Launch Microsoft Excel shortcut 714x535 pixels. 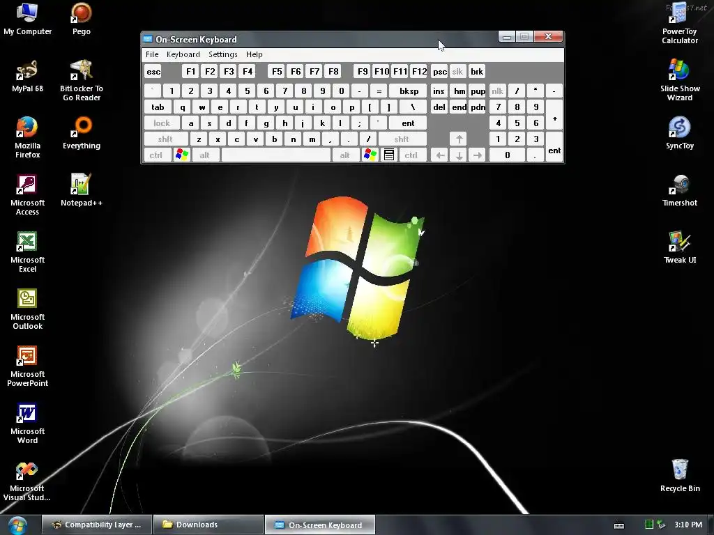[27, 252]
